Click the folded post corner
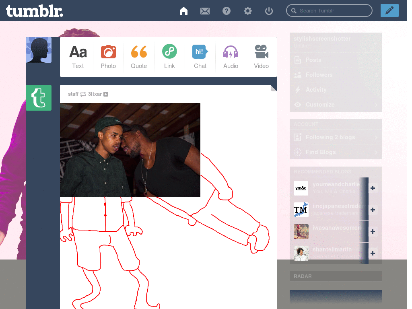This screenshot has width=412, height=309. (274, 88)
